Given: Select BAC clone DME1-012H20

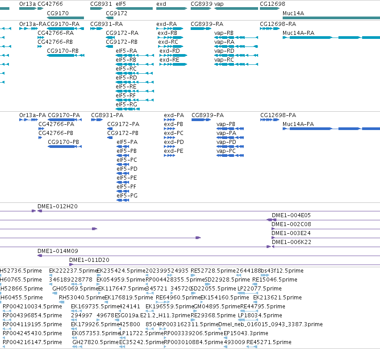Looking at the screenshot, I should [x=209, y=211].
